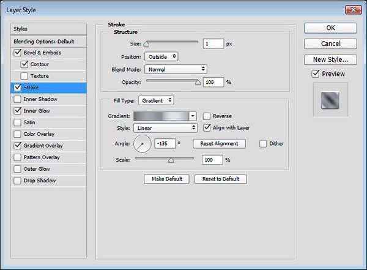Open the Blend Mode dropdown
The image size is (367, 270).
click(176, 69)
